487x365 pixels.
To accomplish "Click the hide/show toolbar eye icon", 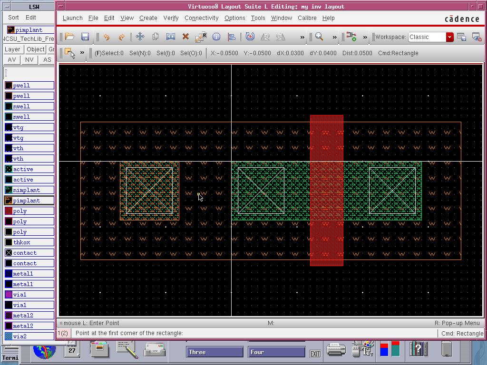I will tap(477, 37).
